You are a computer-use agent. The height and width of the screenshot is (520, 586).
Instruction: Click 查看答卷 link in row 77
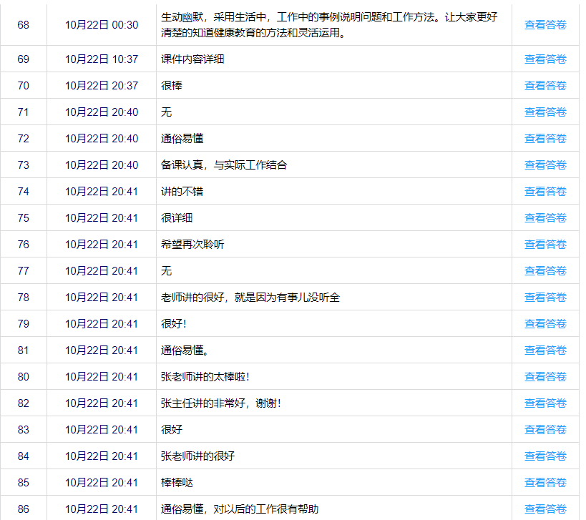(x=545, y=271)
